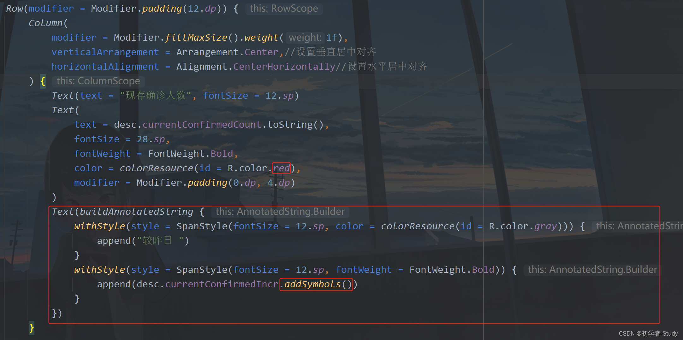The width and height of the screenshot is (683, 340).
Task: Click the 'this: RowScope' inlay hint
Action: click(x=284, y=9)
